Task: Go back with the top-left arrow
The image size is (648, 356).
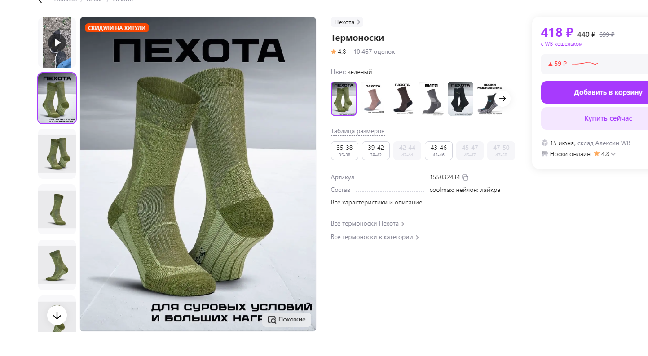Action: [40, 1]
